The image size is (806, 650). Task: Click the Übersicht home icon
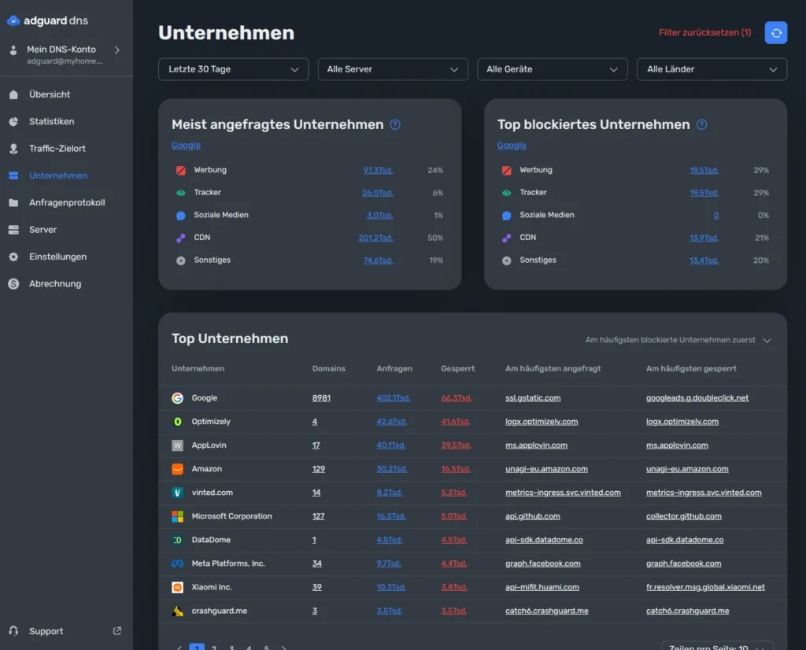[14, 94]
